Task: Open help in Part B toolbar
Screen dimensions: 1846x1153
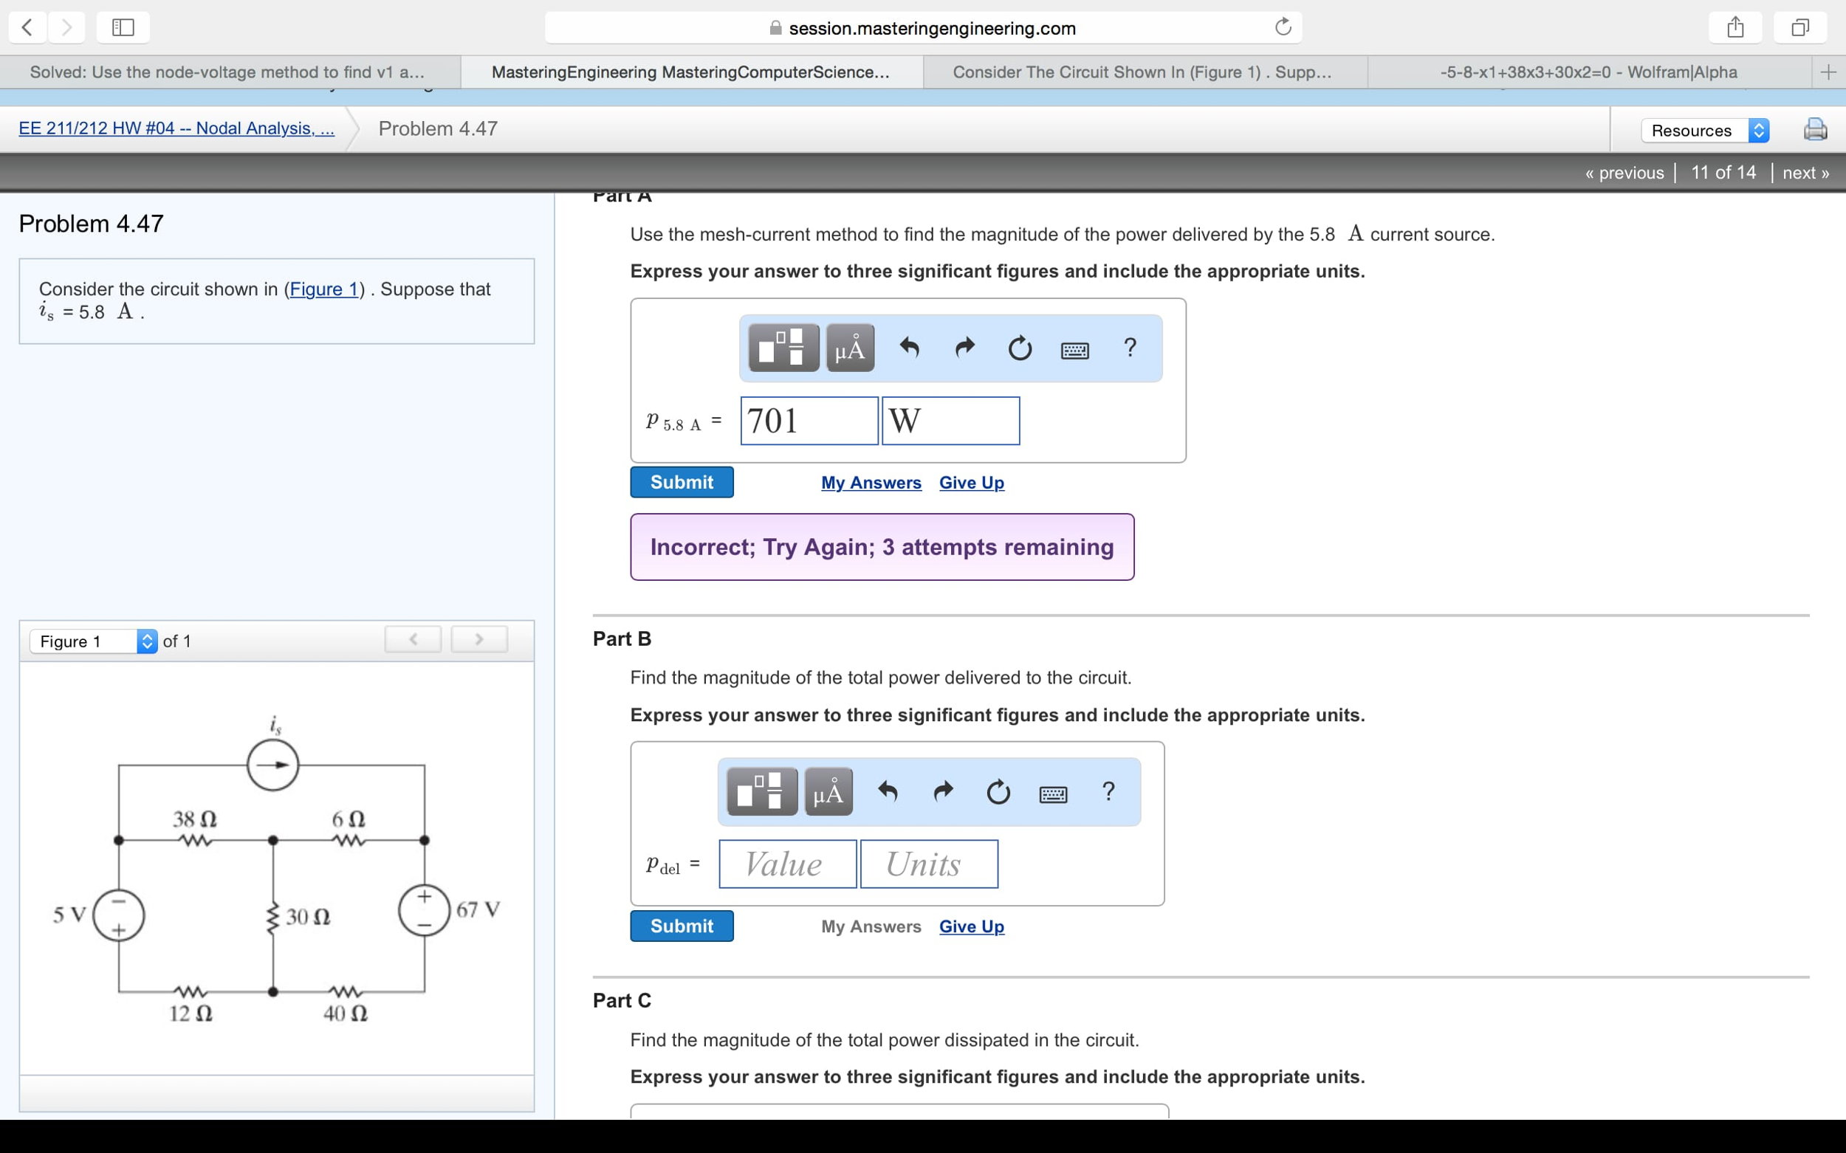Action: pyautogui.click(x=1109, y=791)
